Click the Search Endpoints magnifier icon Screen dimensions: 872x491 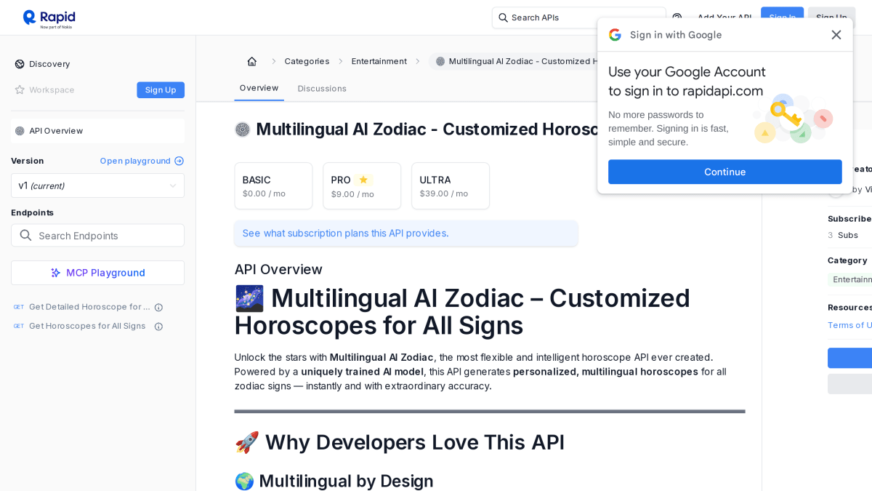tap(26, 235)
